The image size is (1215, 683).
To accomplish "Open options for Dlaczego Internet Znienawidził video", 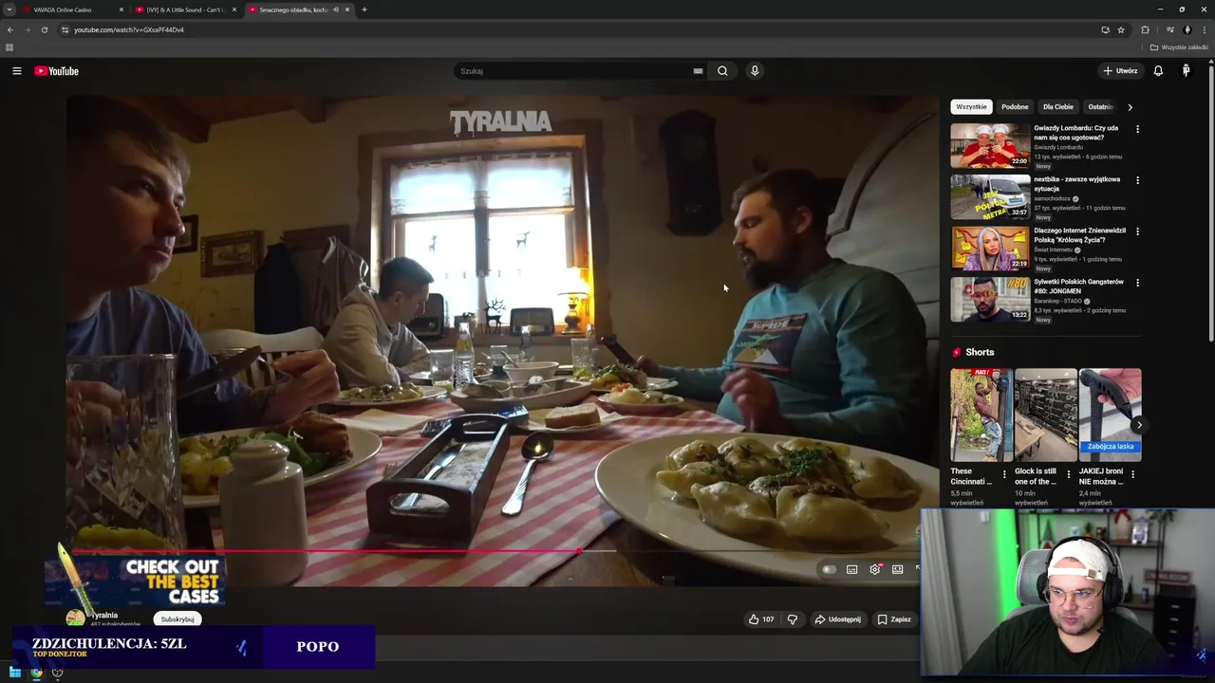I will coord(1137,231).
